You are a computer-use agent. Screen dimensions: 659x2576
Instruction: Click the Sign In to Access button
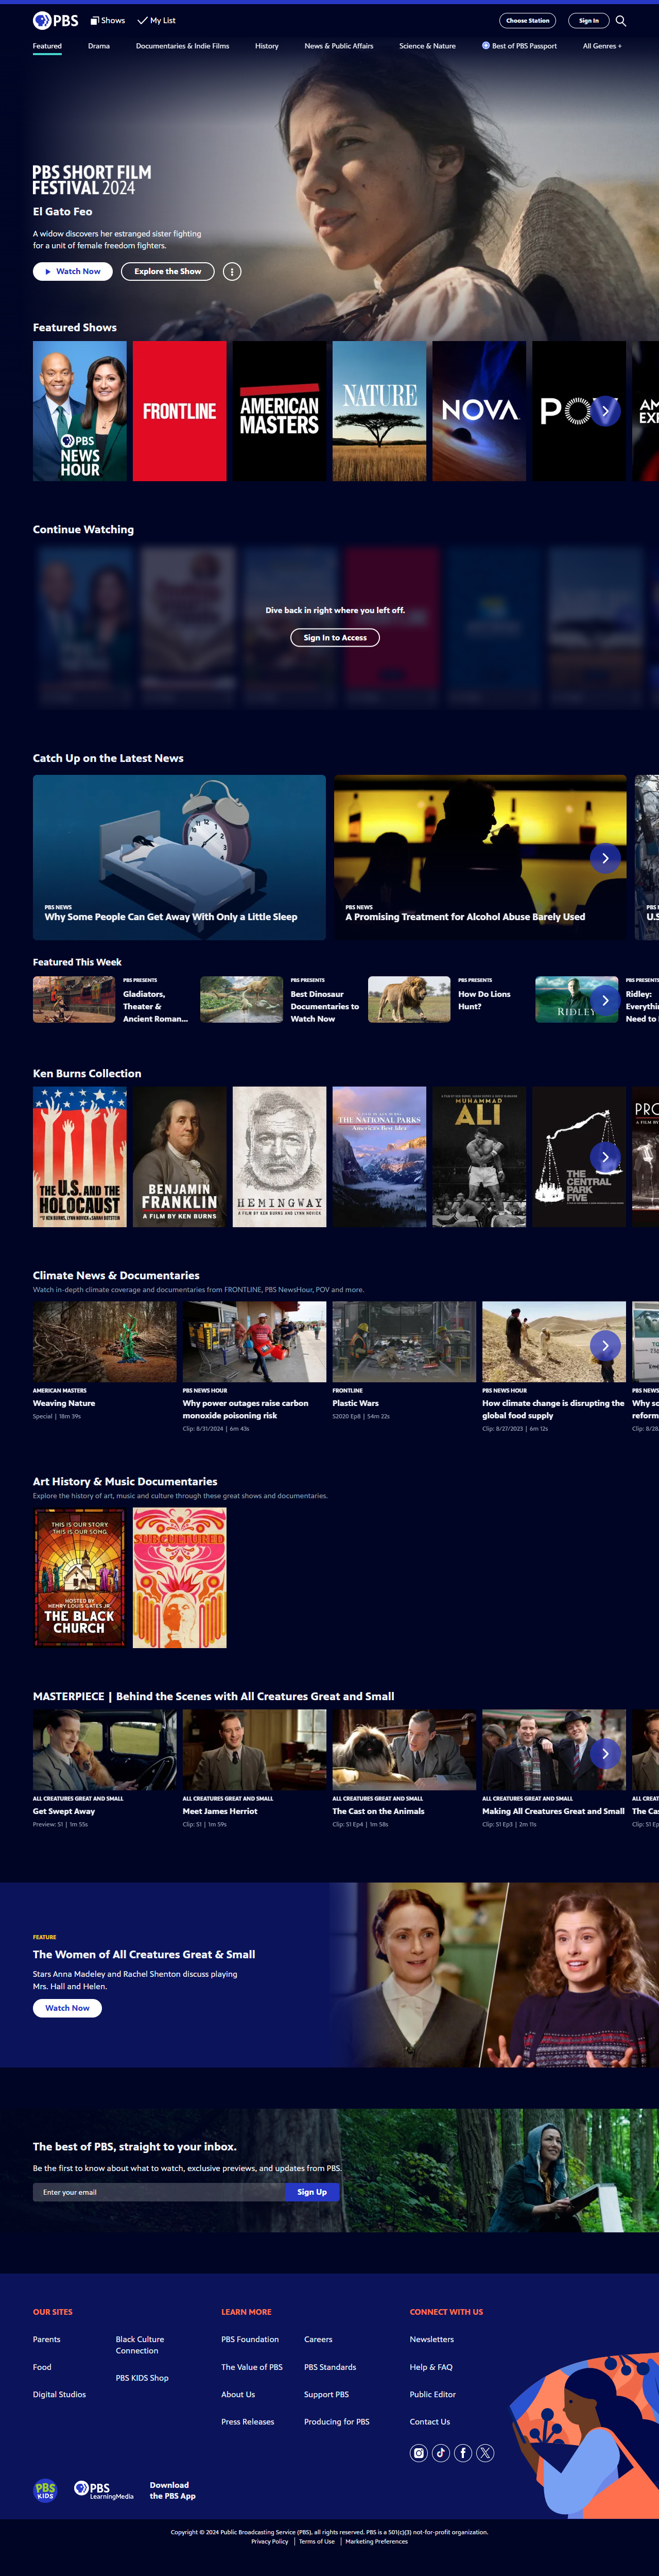coord(335,638)
